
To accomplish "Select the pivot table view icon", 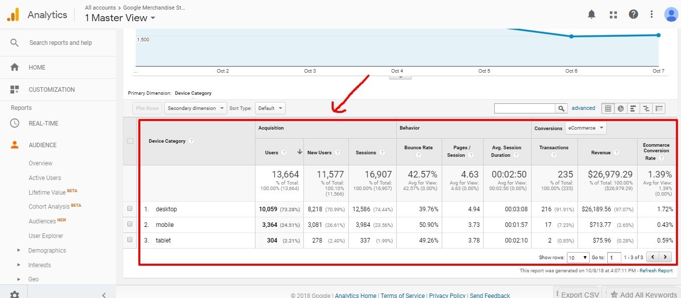I will (659, 108).
